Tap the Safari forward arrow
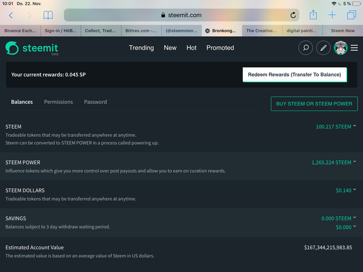 point(29,15)
